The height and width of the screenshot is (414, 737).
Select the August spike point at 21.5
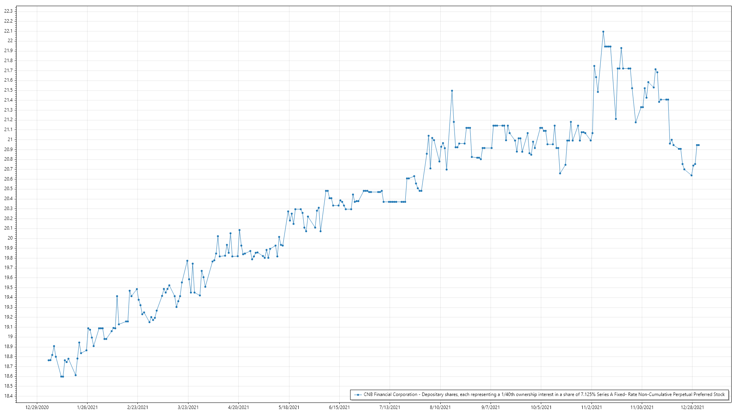(x=452, y=91)
